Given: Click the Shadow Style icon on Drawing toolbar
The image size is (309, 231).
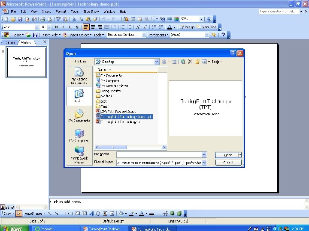Looking at the screenshot, I should (173, 213).
